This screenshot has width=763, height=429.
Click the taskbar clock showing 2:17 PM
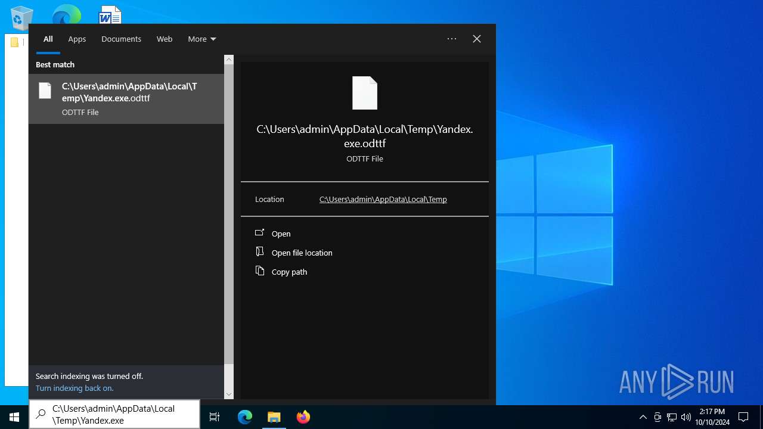pos(712,417)
